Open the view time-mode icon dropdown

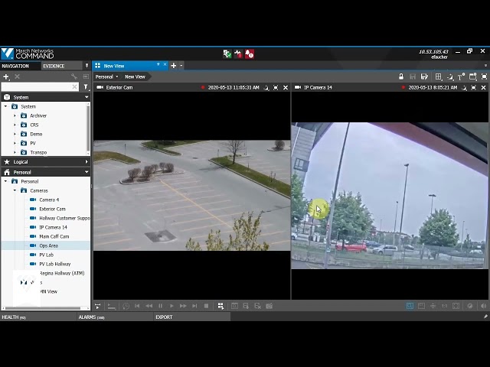pos(450,76)
